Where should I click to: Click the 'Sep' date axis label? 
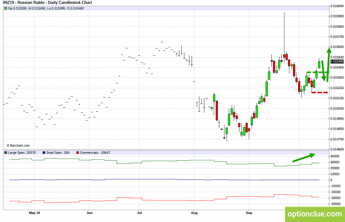[x=249, y=213]
